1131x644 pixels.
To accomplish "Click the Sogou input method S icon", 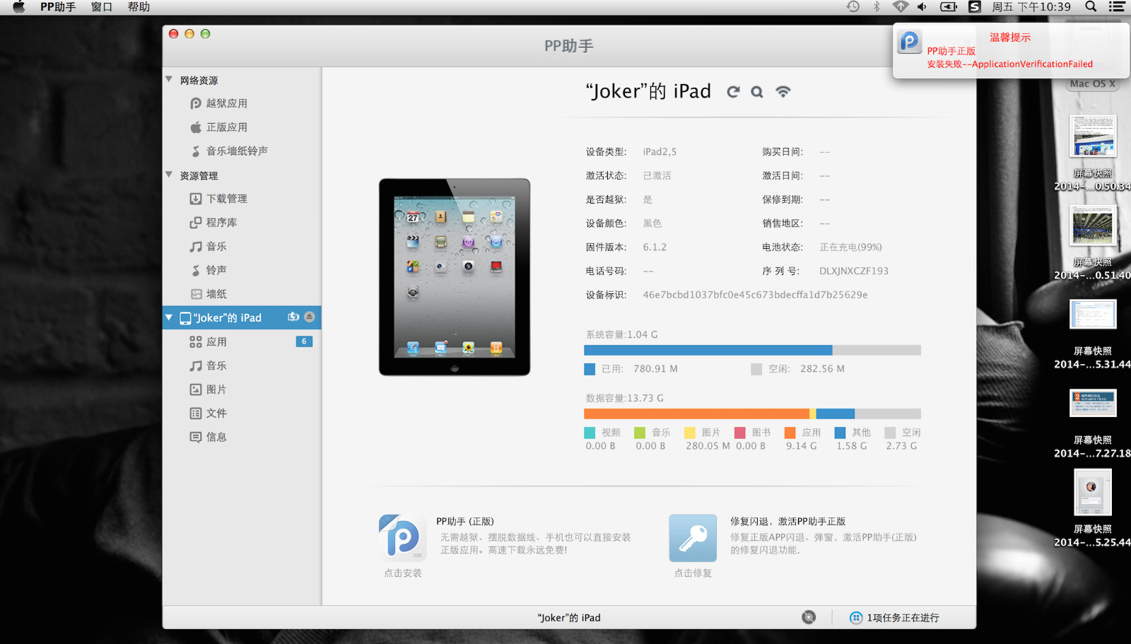I will [975, 7].
